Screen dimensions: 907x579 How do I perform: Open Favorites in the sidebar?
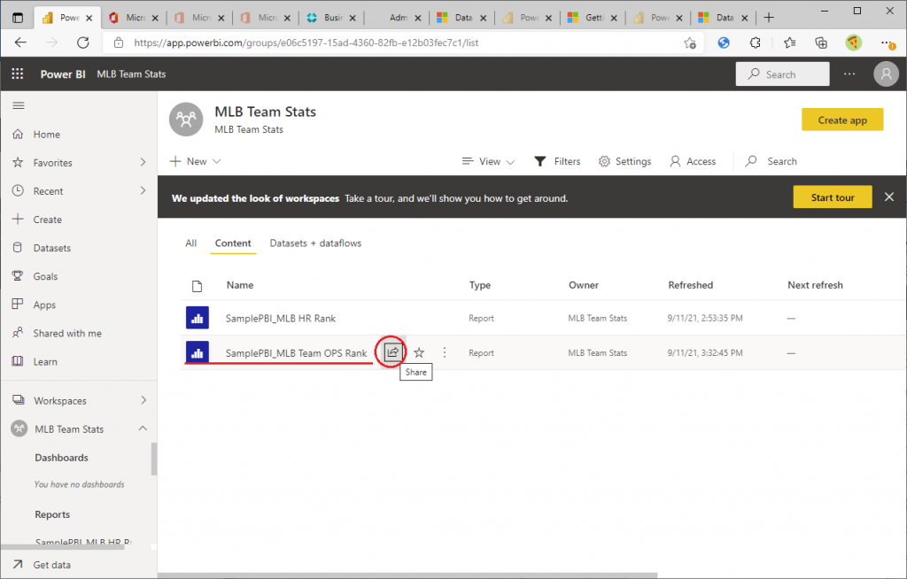tap(52, 163)
